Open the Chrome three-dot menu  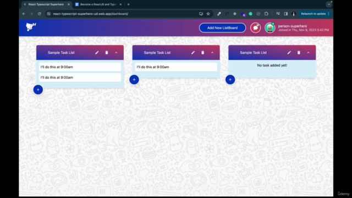tap(329, 14)
